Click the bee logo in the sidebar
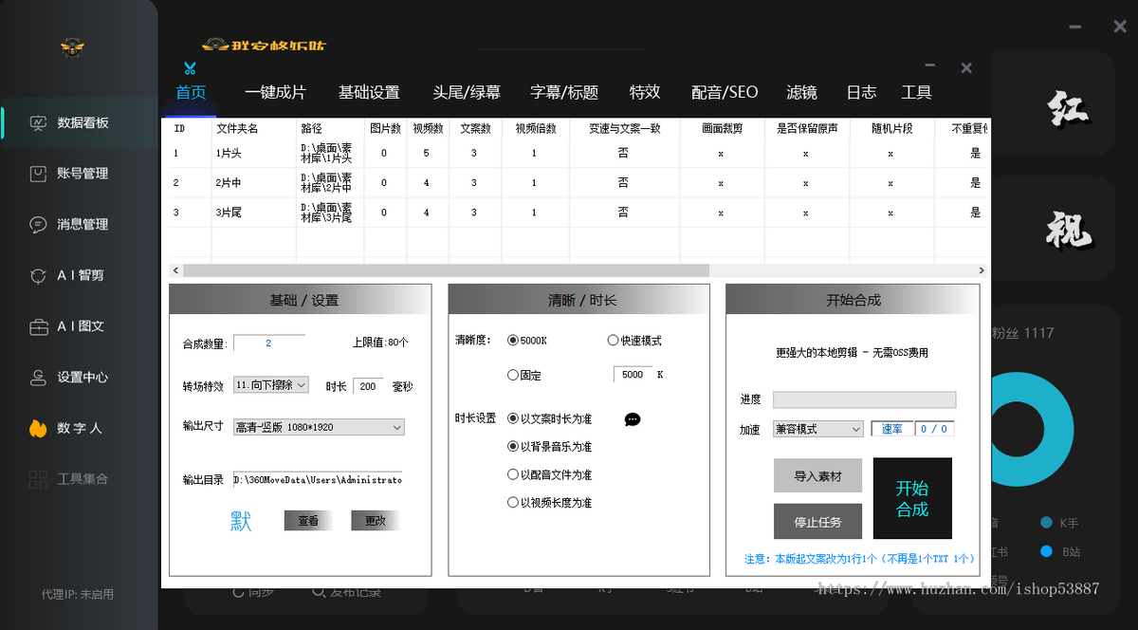Viewport: 1138px width, 630px height. [73, 47]
